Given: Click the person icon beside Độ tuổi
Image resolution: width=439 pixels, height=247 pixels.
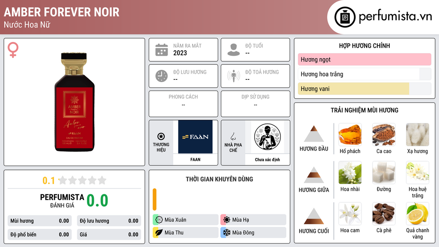Looking at the screenshot, I should click(234, 50).
